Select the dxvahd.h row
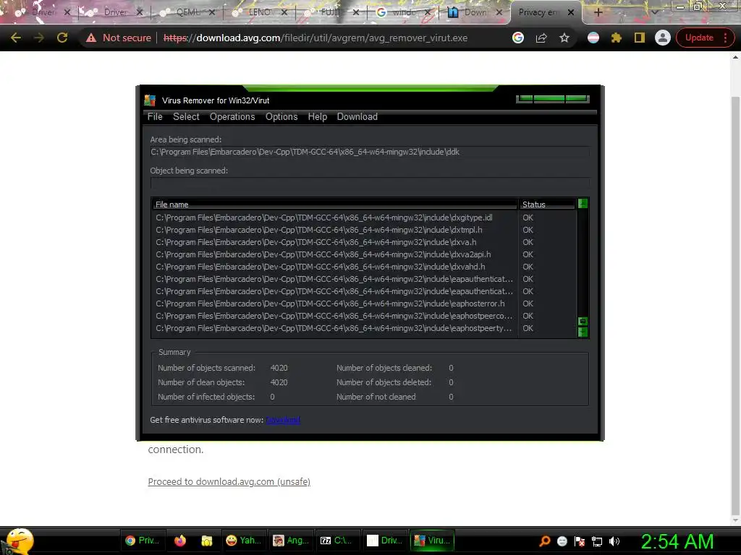 click(x=365, y=267)
